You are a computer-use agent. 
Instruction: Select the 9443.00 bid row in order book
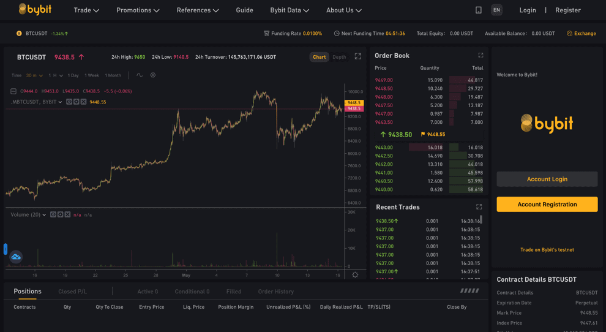[x=428, y=148]
